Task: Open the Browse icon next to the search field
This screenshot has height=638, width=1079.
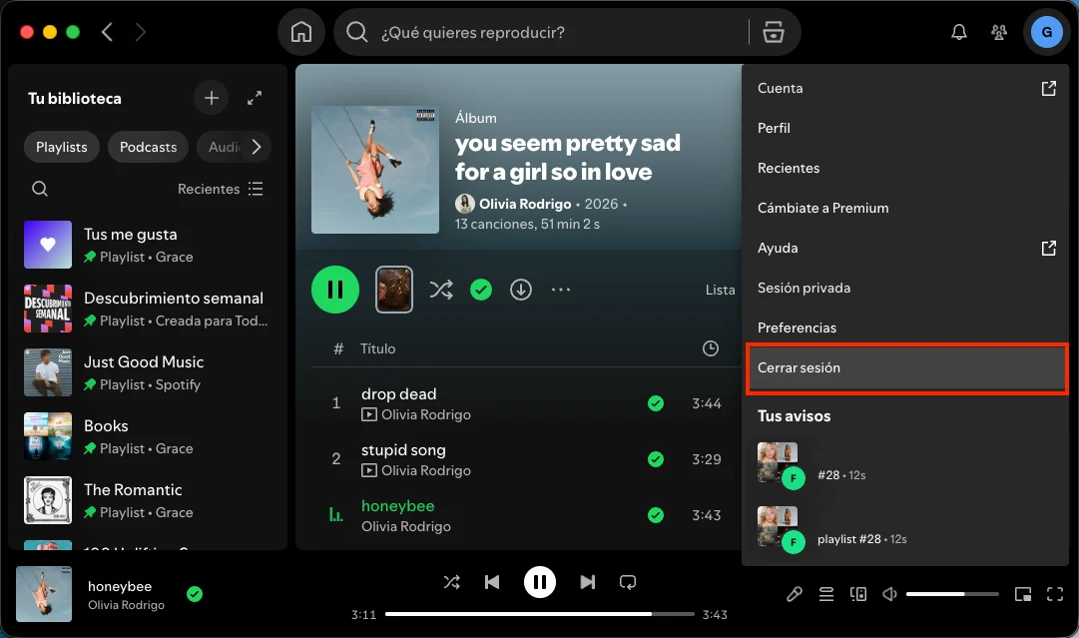Action: (x=774, y=32)
